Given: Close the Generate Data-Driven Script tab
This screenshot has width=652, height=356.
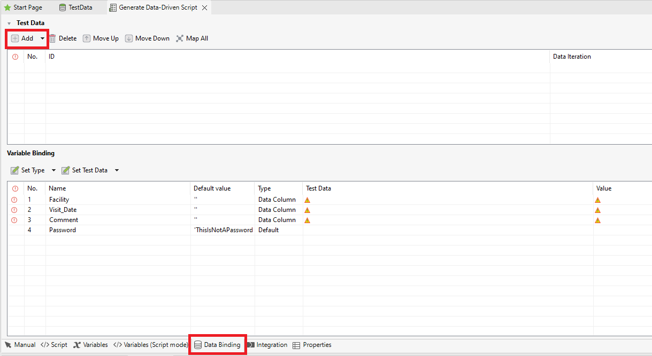Looking at the screenshot, I should 204,7.
